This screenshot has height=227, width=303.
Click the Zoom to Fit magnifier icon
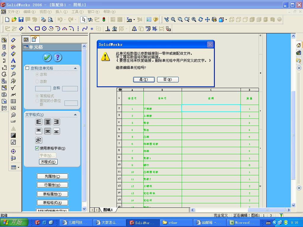tap(173, 20)
